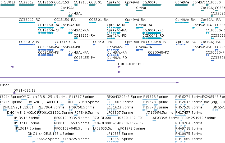Select the Cpr49Aa gene glyph
Viewport: 225px width, 143px height.
point(62,11)
